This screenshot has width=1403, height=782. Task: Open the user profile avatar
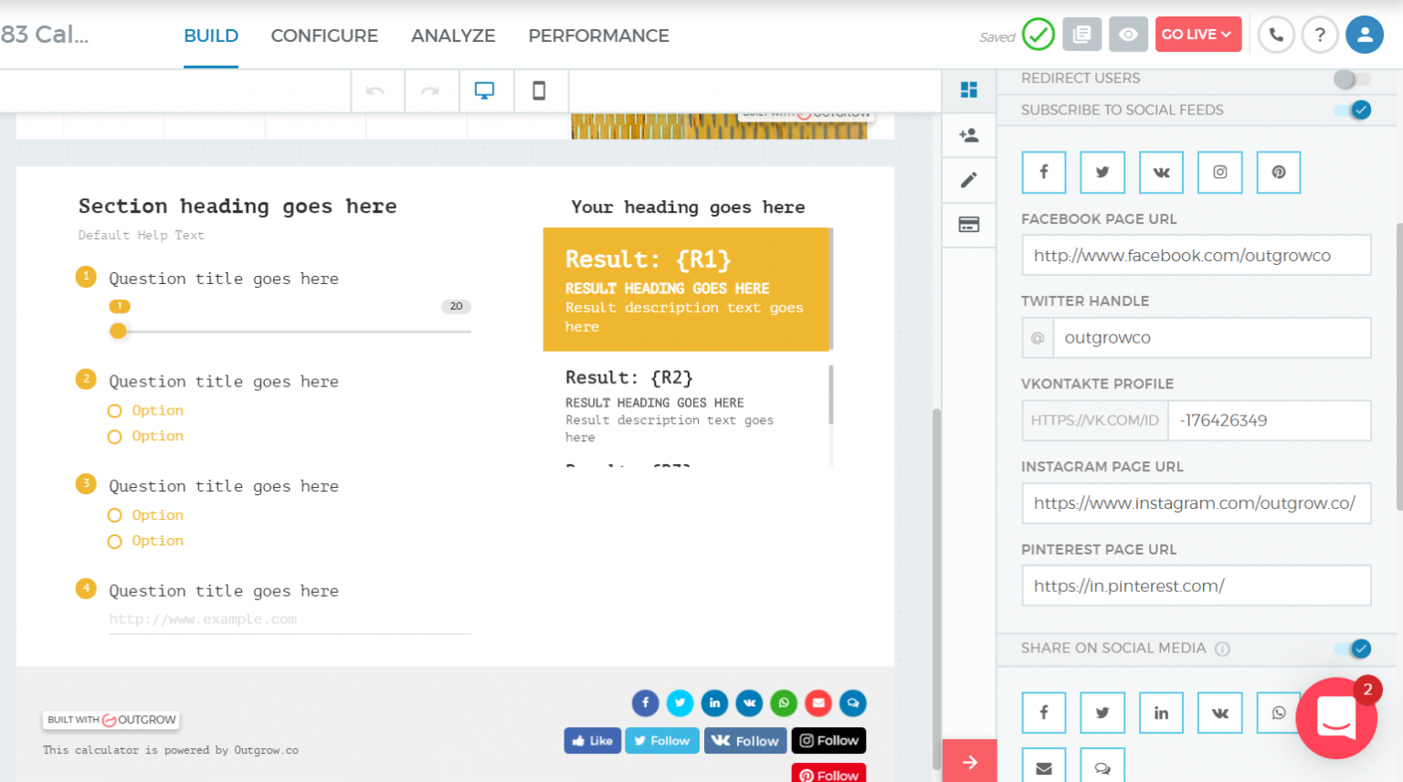tap(1365, 36)
